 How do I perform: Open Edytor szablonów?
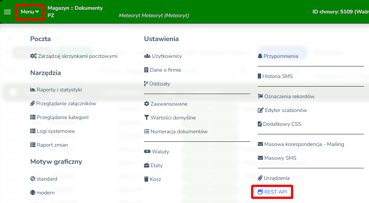(x=285, y=110)
